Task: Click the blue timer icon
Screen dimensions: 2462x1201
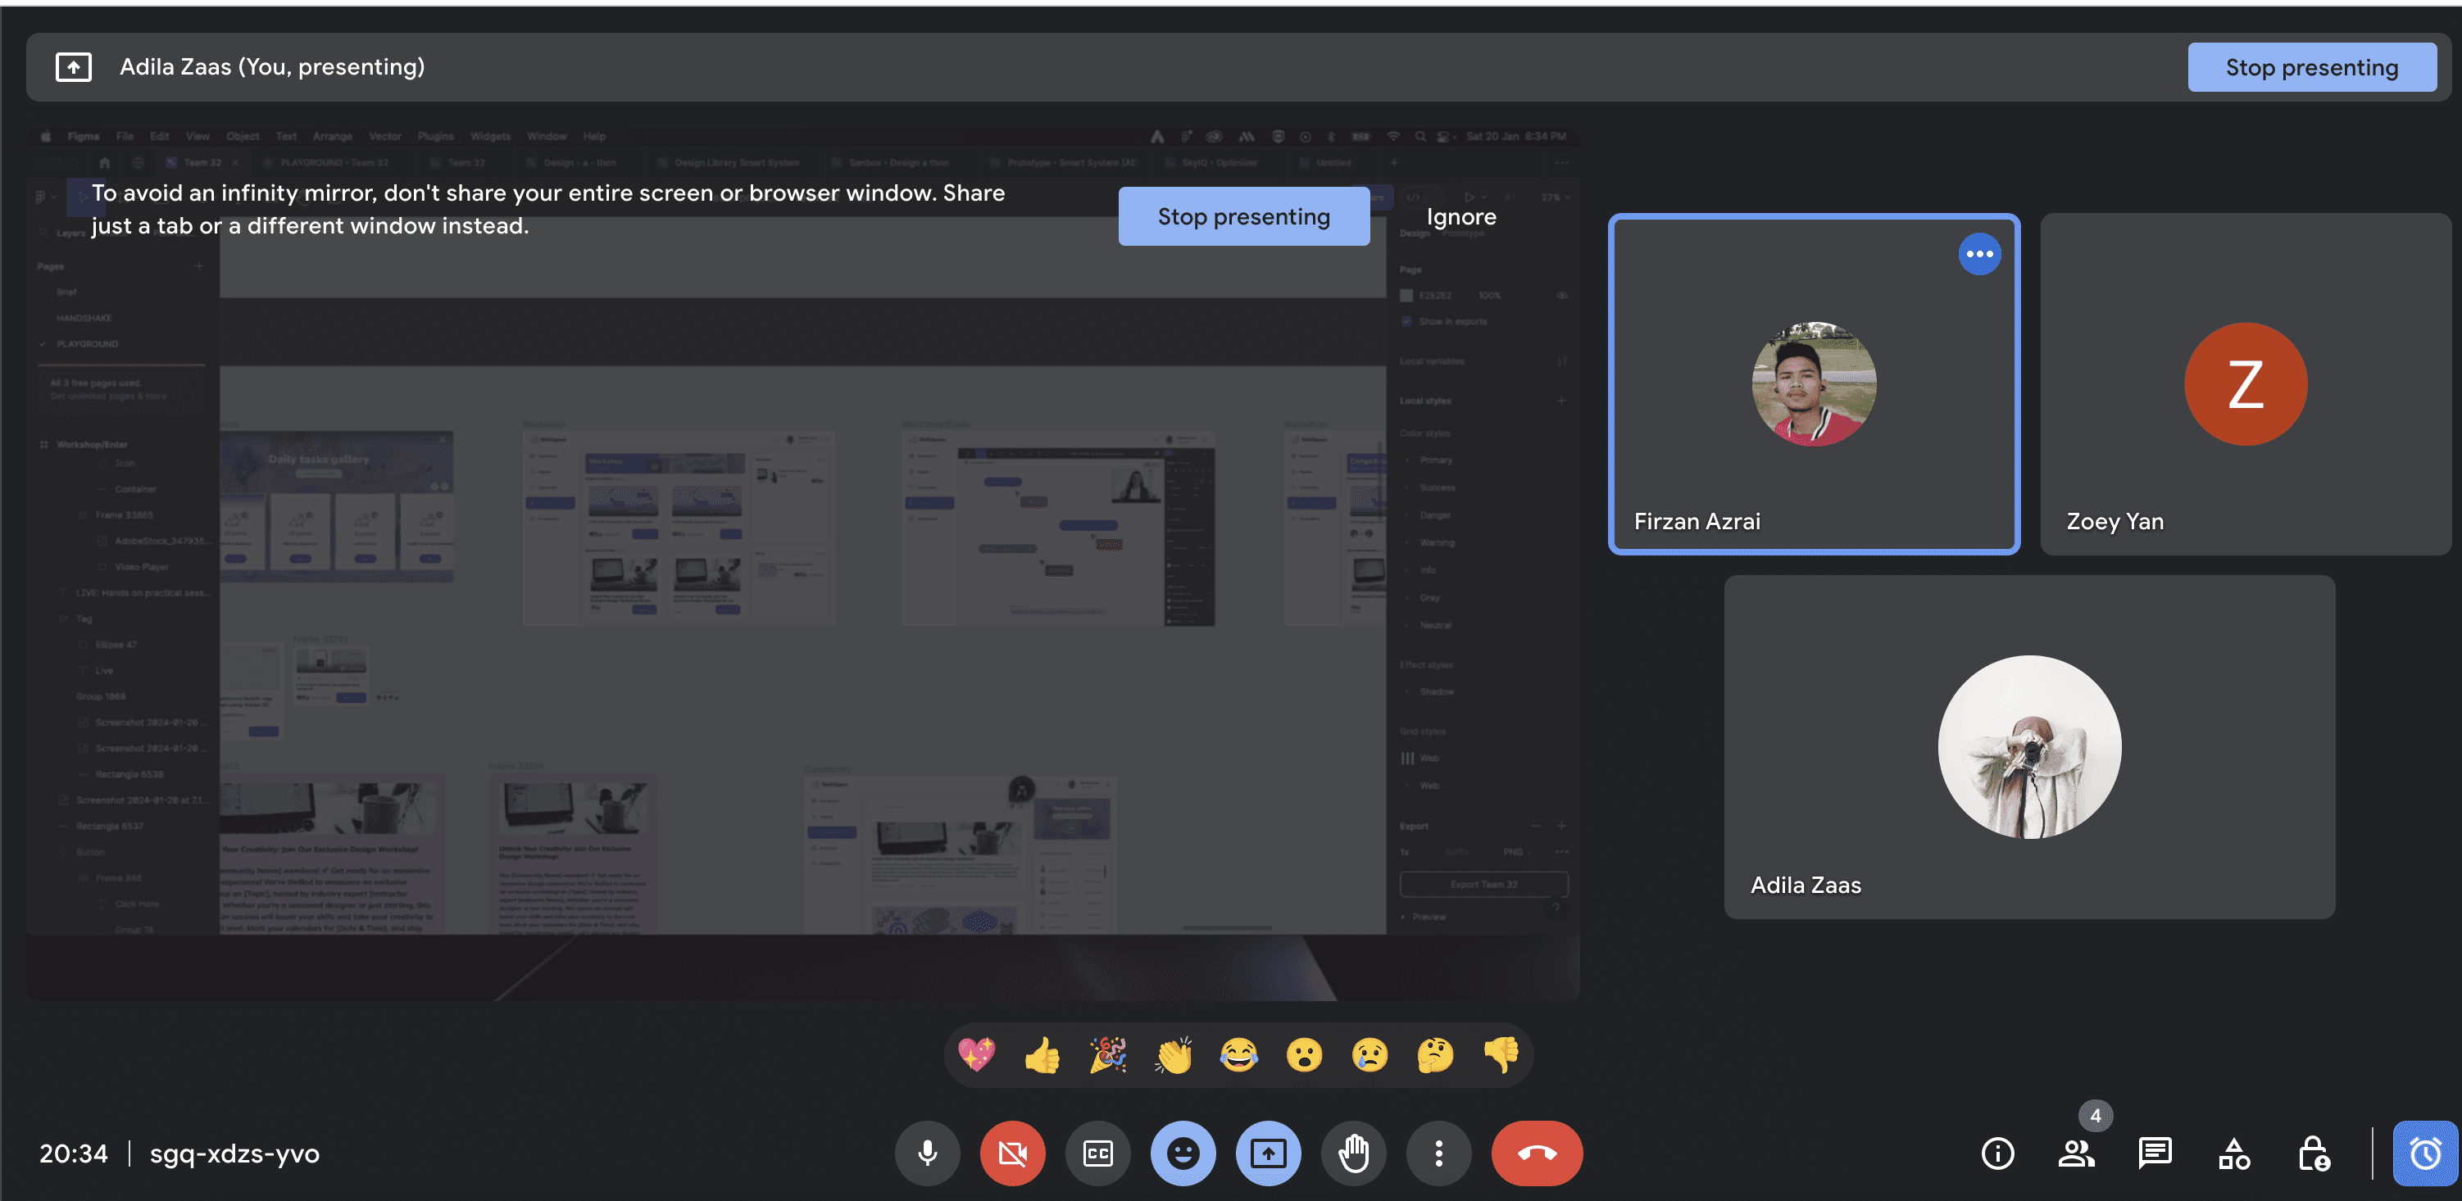Action: 2425,1153
